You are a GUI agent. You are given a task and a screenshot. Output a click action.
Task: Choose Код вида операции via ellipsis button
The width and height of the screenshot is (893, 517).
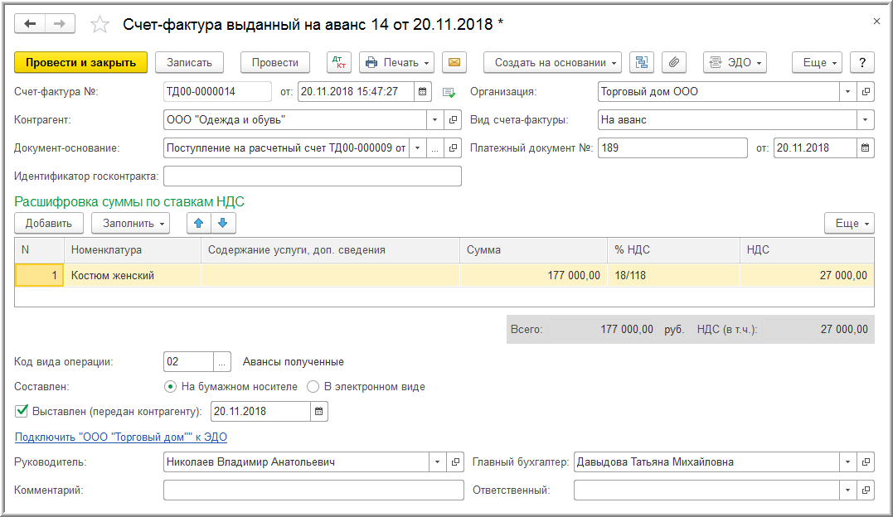point(222,361)
